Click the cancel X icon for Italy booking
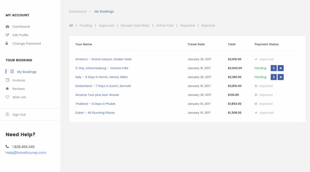This screenshot has height=172, width=310. 281,77
